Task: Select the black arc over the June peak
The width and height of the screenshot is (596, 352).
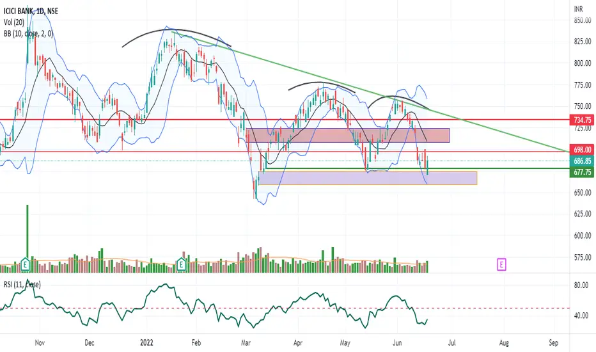Action: click(x=395, y=97)
